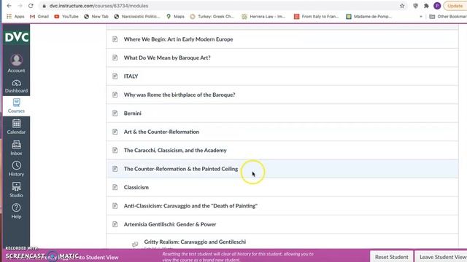Image resolution: width=467 pixels, height=262 pixels.
Task: Open the YouTube bookmark
Action: coord(66,17)
